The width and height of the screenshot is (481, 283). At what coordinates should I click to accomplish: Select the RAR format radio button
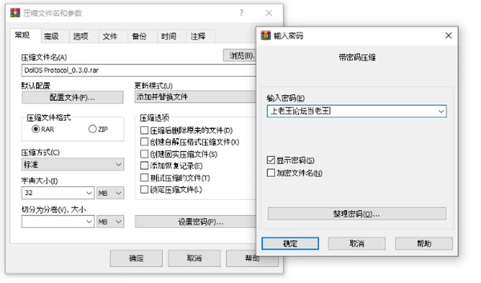click(36, 129)
